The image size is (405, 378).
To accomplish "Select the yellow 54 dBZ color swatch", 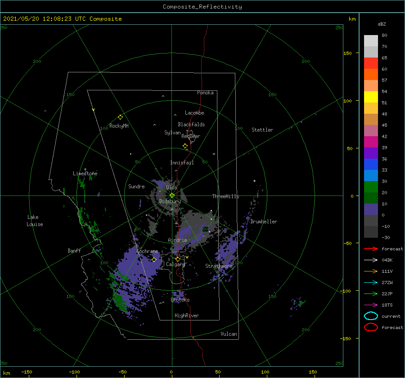I will (371, 97).
